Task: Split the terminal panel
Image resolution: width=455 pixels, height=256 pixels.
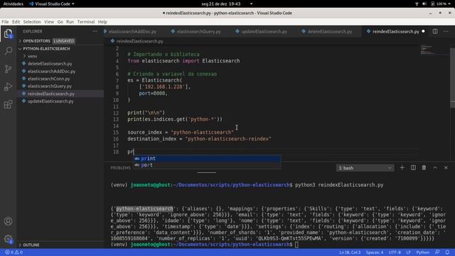Action: pos(413,168)
